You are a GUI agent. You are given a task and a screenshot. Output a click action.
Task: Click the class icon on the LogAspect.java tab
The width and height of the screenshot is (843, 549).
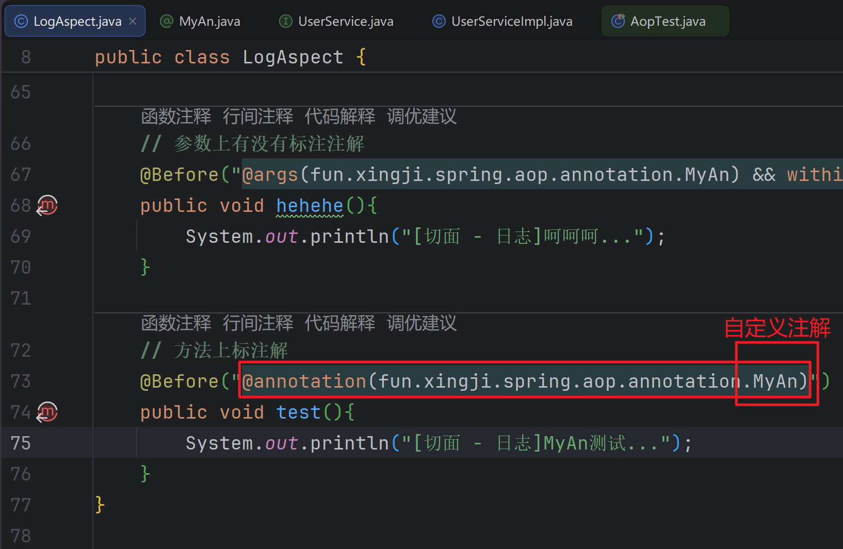21,22
